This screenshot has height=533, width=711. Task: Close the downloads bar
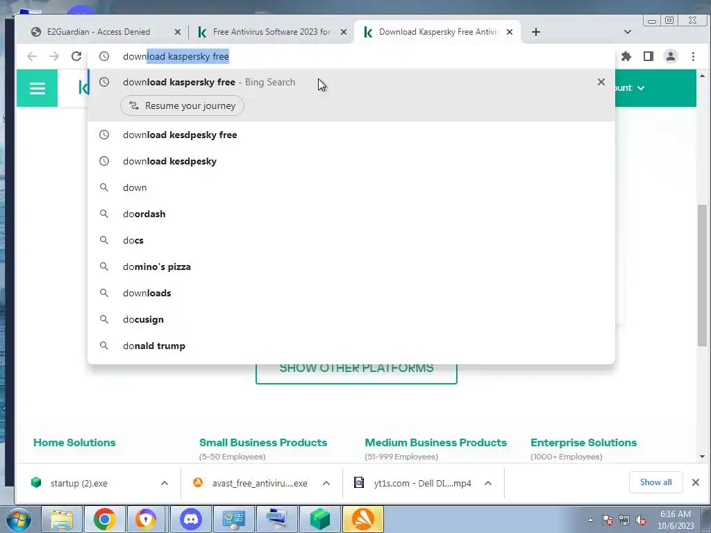tap(696, 482)
